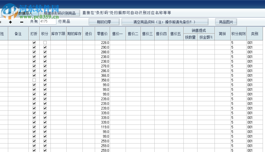Toggle 积分 checkbox in 286.0 row
The width and height of the screenshot is (265, 152).
click(x=45, y=71)
